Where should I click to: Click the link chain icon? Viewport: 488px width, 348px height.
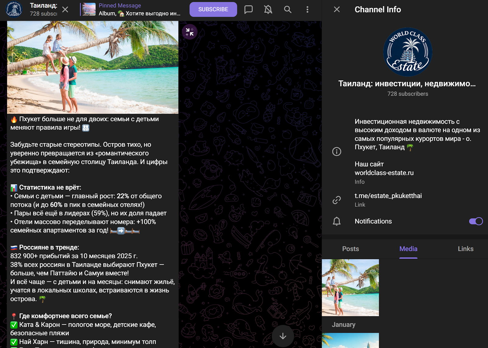tap(336, 200)
